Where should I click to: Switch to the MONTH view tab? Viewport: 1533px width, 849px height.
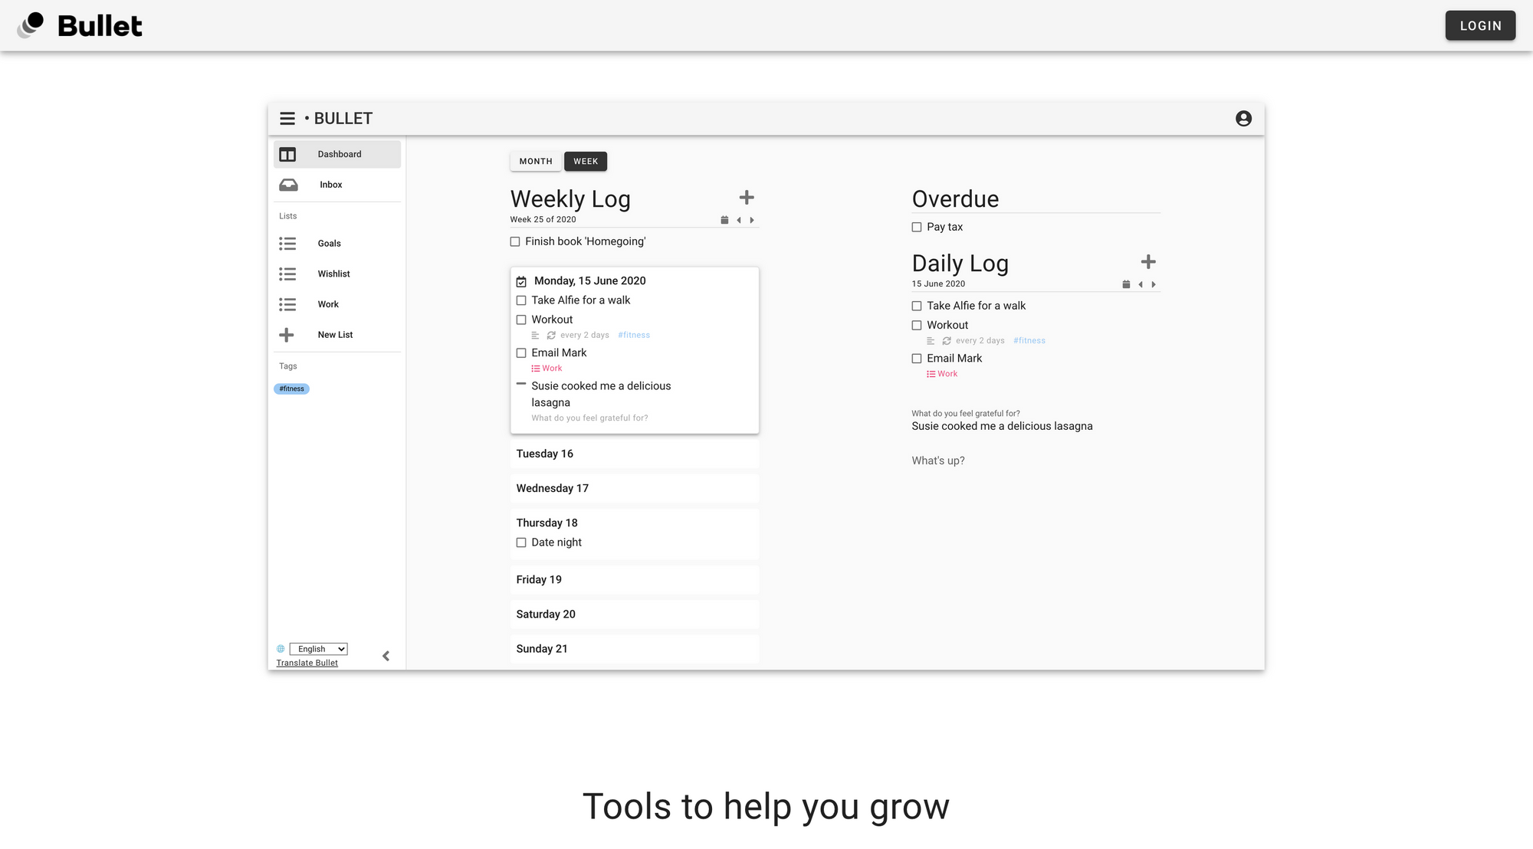coord(536,161)
